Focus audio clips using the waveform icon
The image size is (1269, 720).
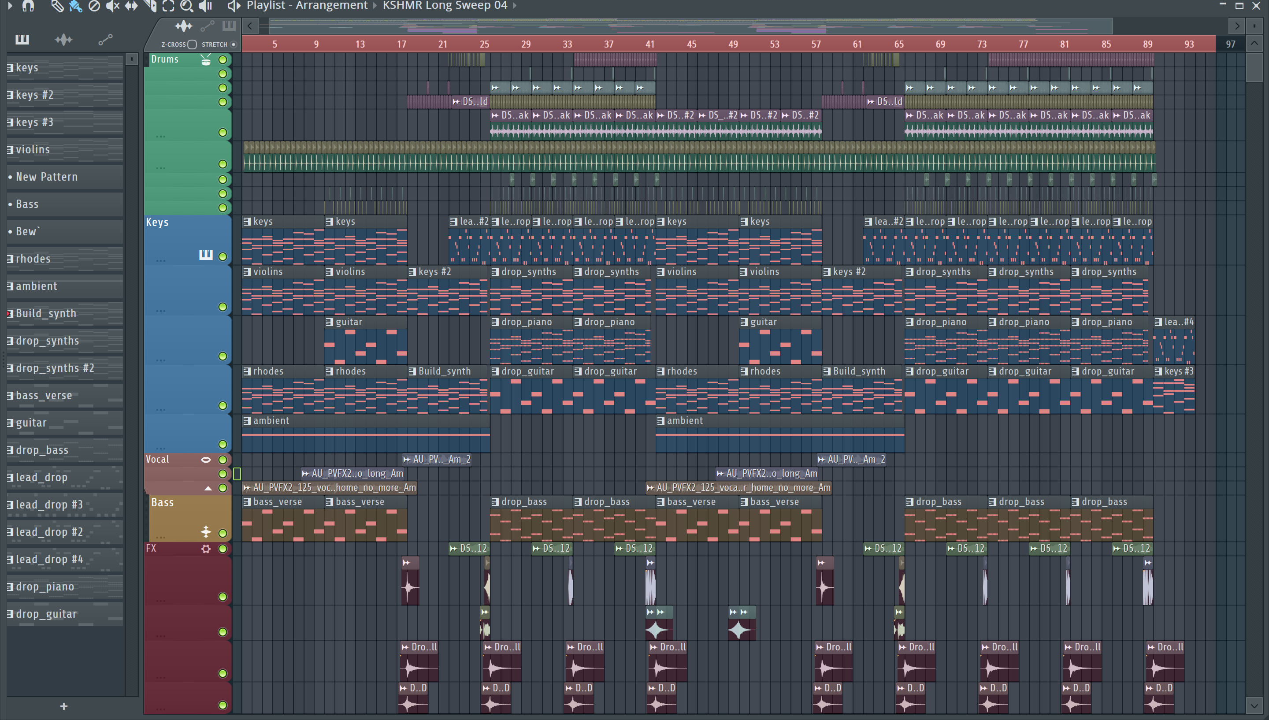click(x=183, y=26)
